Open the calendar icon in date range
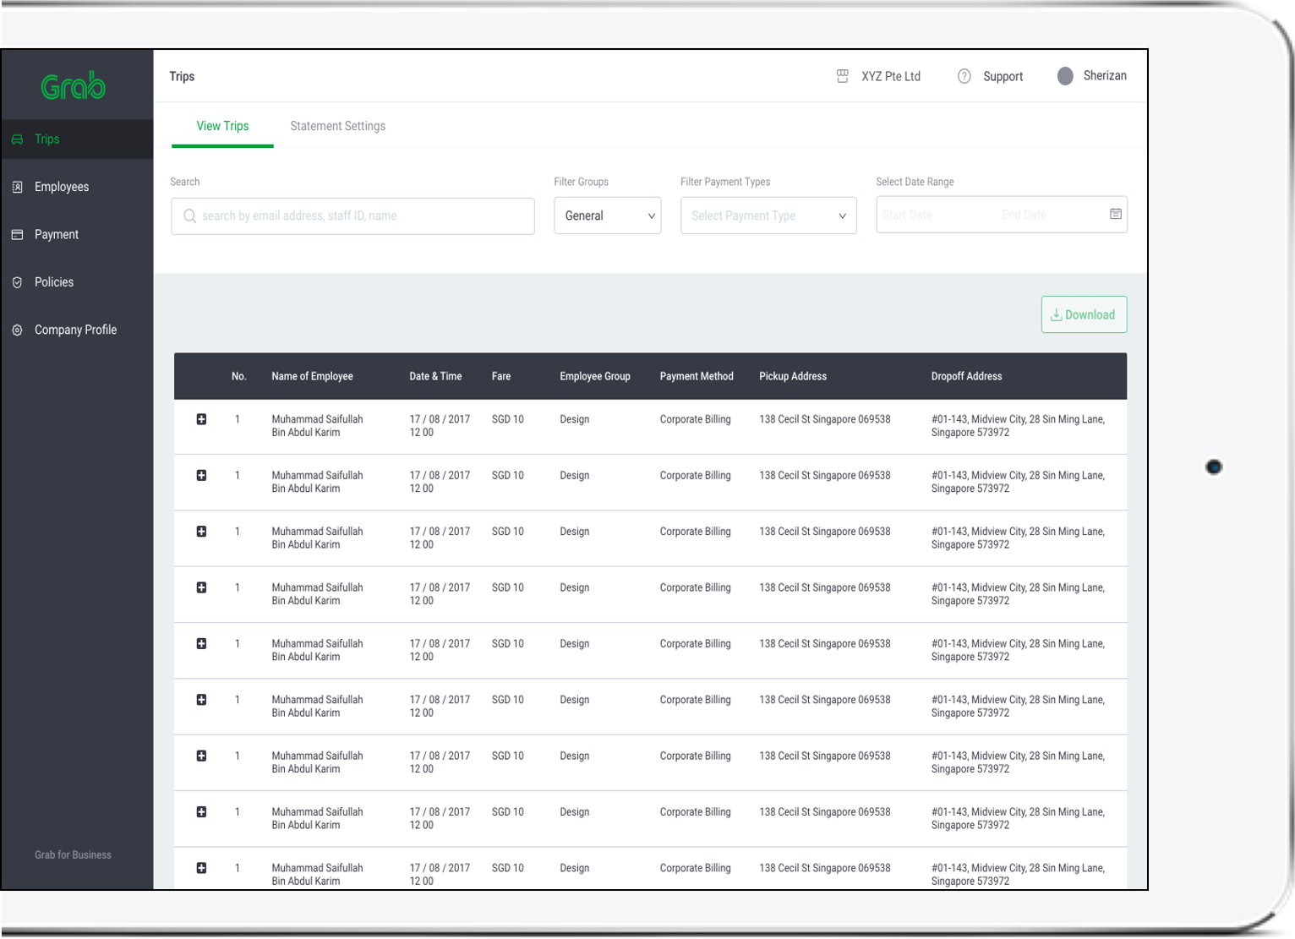This screenshot has width=1295, height=939. coord(1115,215)
